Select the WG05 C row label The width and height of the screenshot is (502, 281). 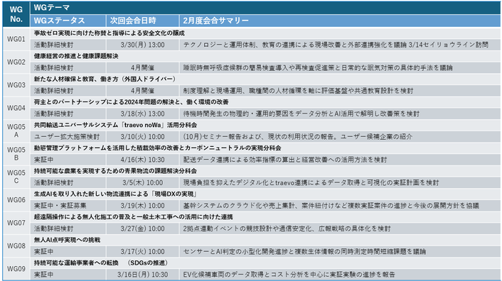pyautogui.click(x=16, y=177)
